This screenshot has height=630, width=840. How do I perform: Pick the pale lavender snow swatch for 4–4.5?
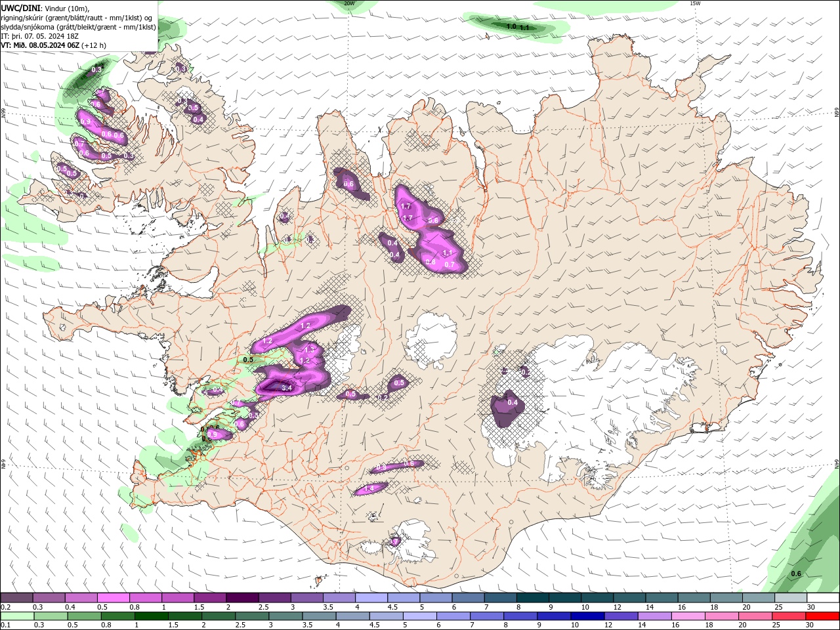pyautogui.click(x=371, y=598)
